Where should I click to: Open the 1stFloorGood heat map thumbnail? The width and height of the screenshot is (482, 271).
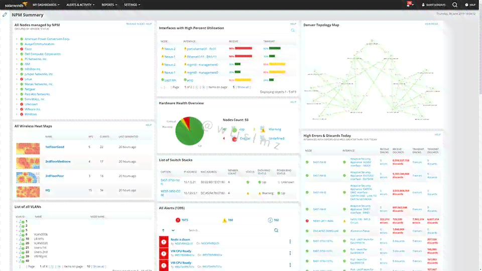click(28, 149)
